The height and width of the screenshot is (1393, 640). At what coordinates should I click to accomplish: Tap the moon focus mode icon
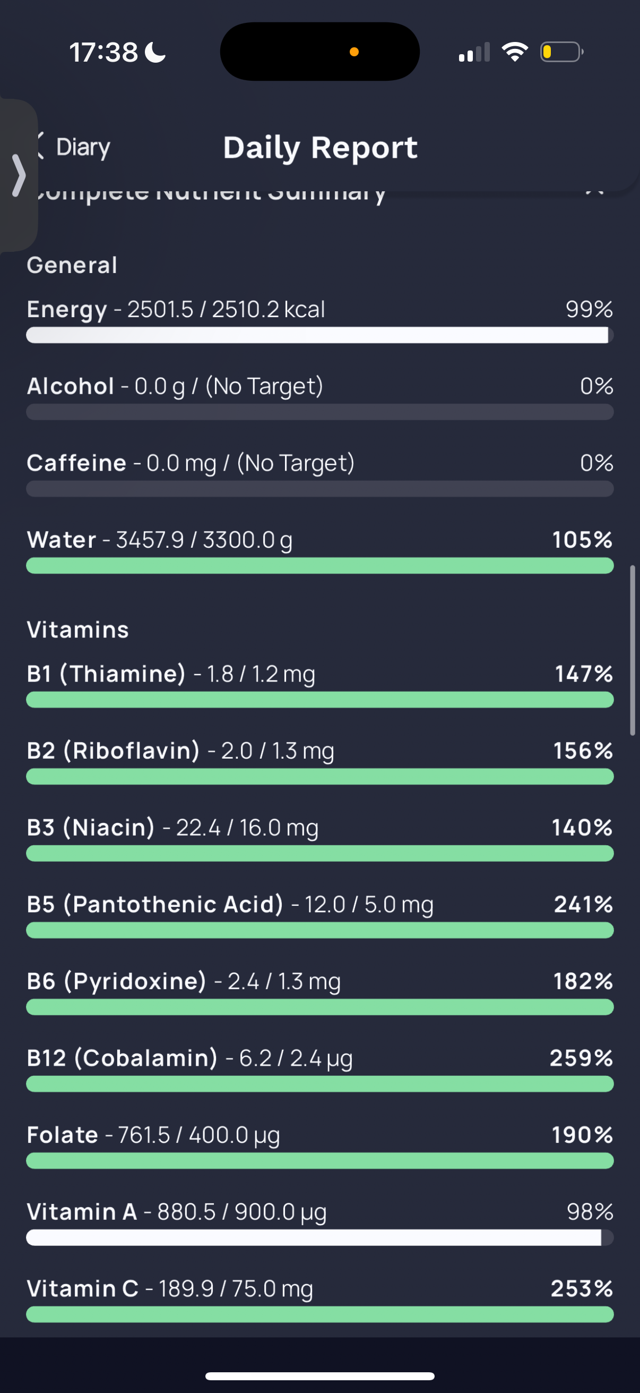[x=155, y=53]
